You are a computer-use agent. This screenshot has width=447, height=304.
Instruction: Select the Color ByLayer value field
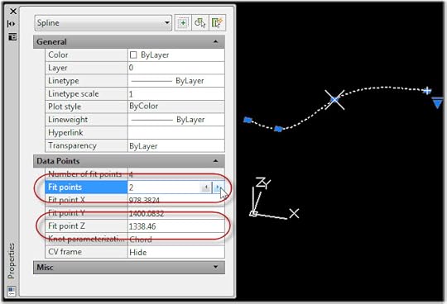tap(175, 55)
